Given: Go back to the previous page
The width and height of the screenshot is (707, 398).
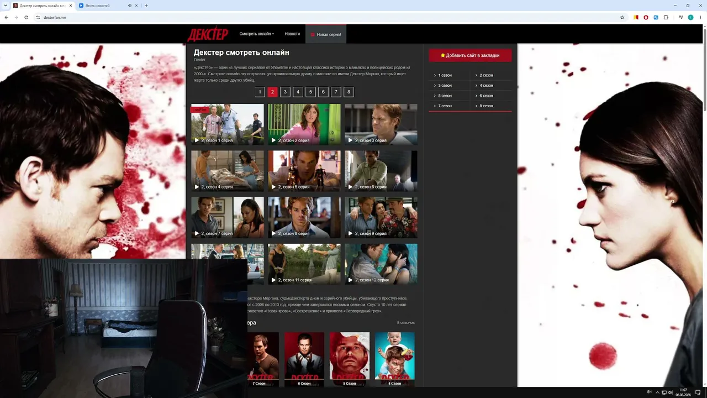Looking at the screenshot, I should tap(6, 17).
